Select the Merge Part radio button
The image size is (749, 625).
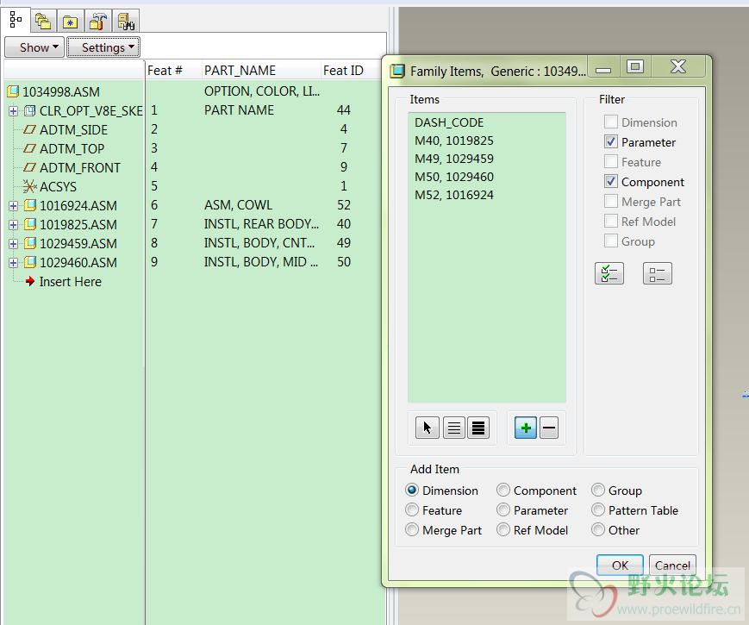point(412,530)
